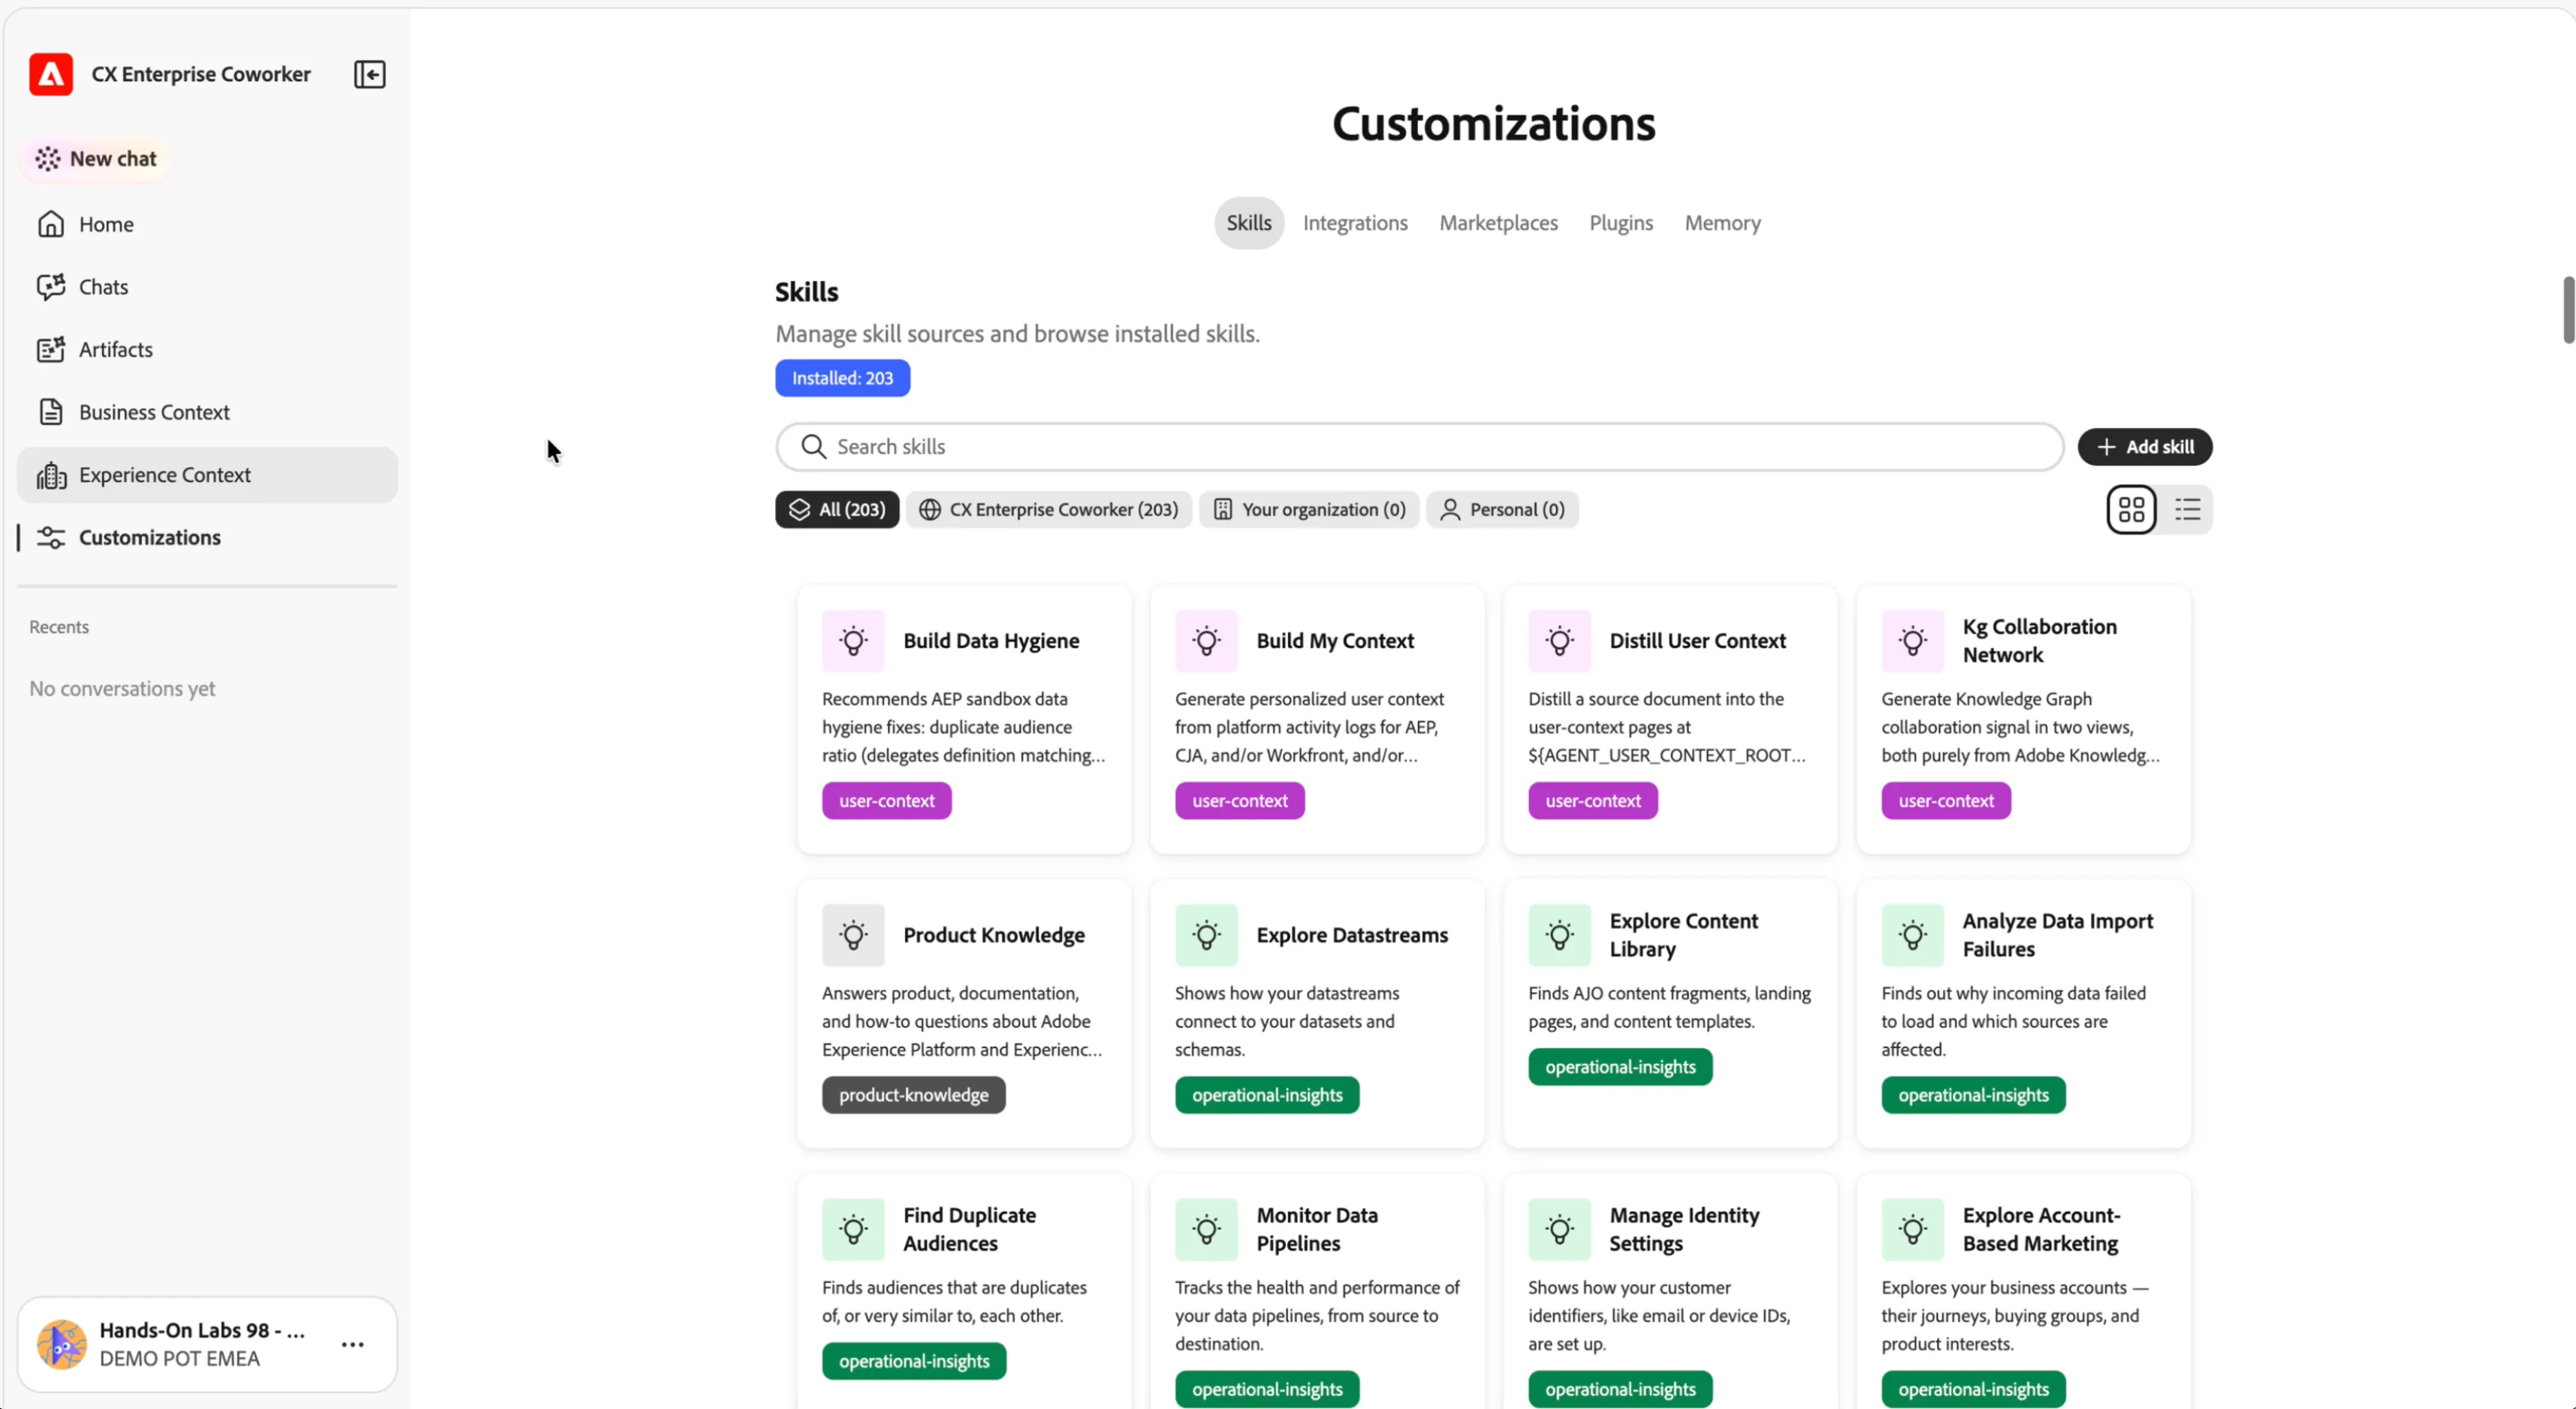Click the Add skill button
This screenshot has height=1409, width=2576.
click(x=2145, y=447)
